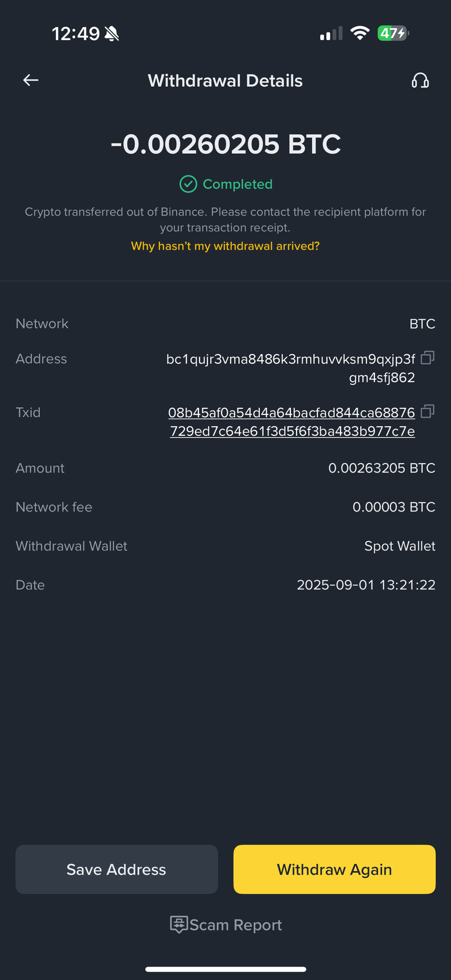Tap the Wi-Fi status icon

point(359,33)
